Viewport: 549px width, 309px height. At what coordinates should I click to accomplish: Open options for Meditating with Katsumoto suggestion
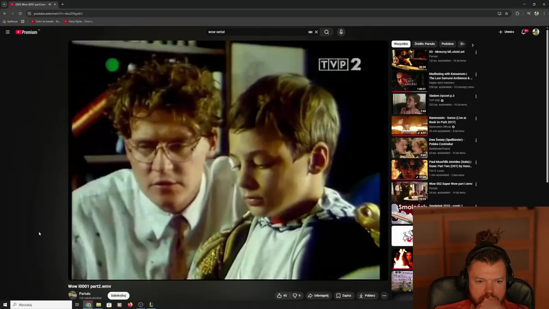[476, 74]
